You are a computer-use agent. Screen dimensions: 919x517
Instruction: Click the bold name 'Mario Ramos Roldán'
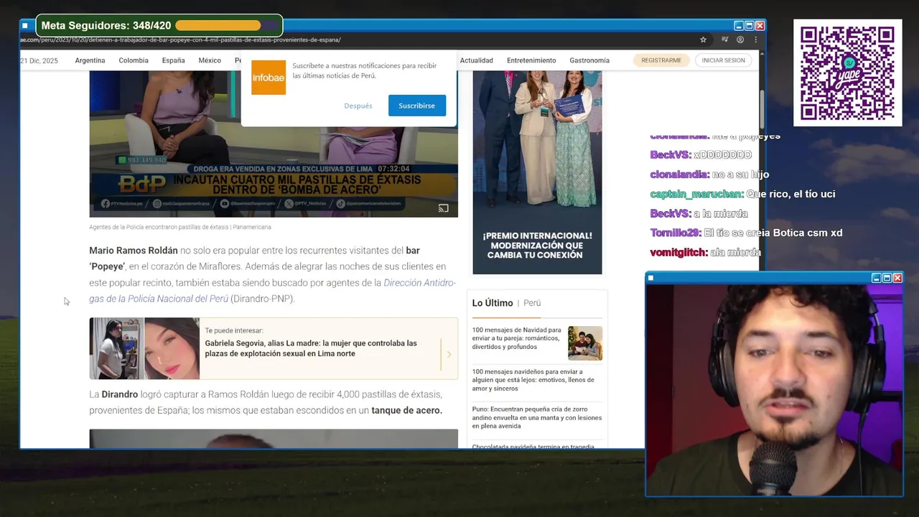pos(134,251)
